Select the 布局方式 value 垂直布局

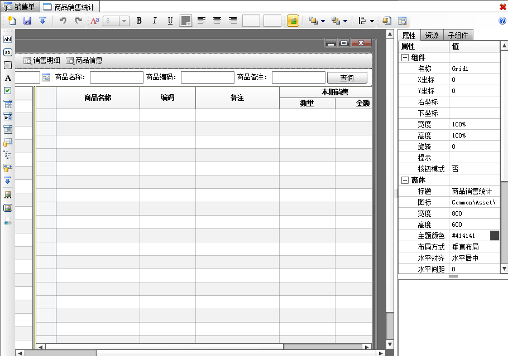tap(475, 247)
